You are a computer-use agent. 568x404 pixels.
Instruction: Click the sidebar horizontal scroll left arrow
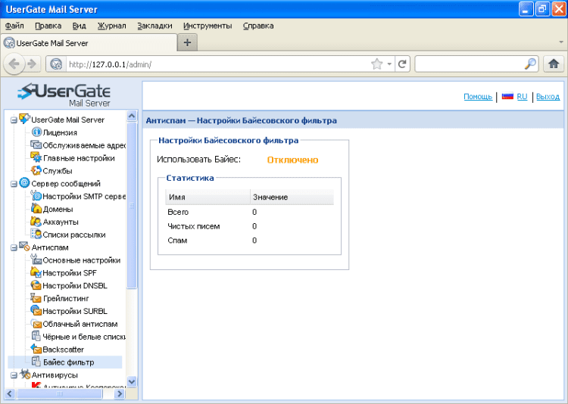point(10,393)
